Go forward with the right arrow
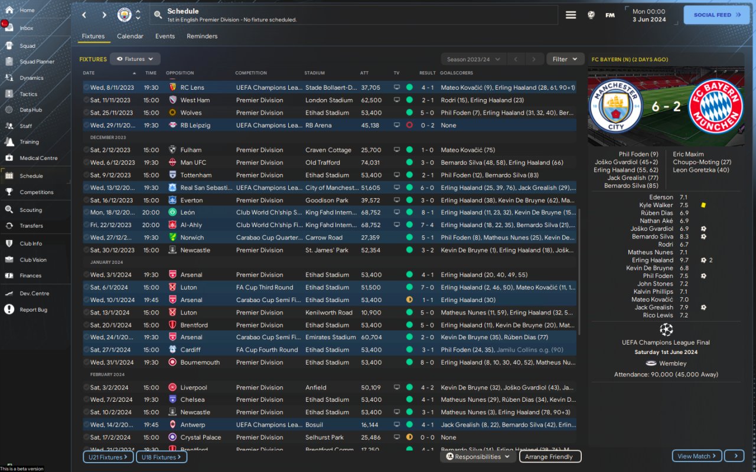756x472 pixels. pos(104,15)
